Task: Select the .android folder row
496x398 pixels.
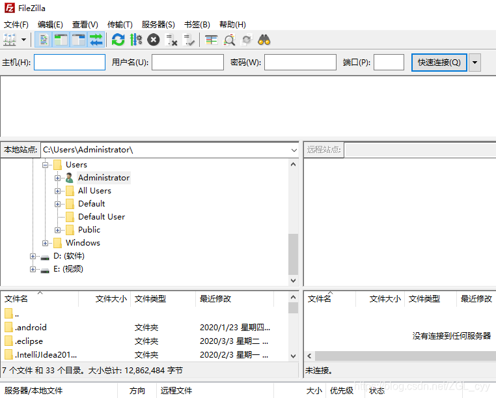Action: (x=145, y=328)
